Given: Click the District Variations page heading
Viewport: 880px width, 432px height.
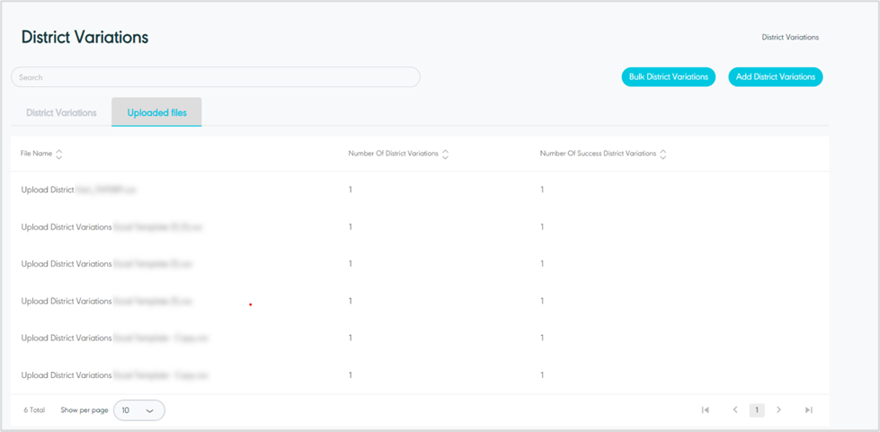Looking at the screenshot, I should [x=84, y=37].
